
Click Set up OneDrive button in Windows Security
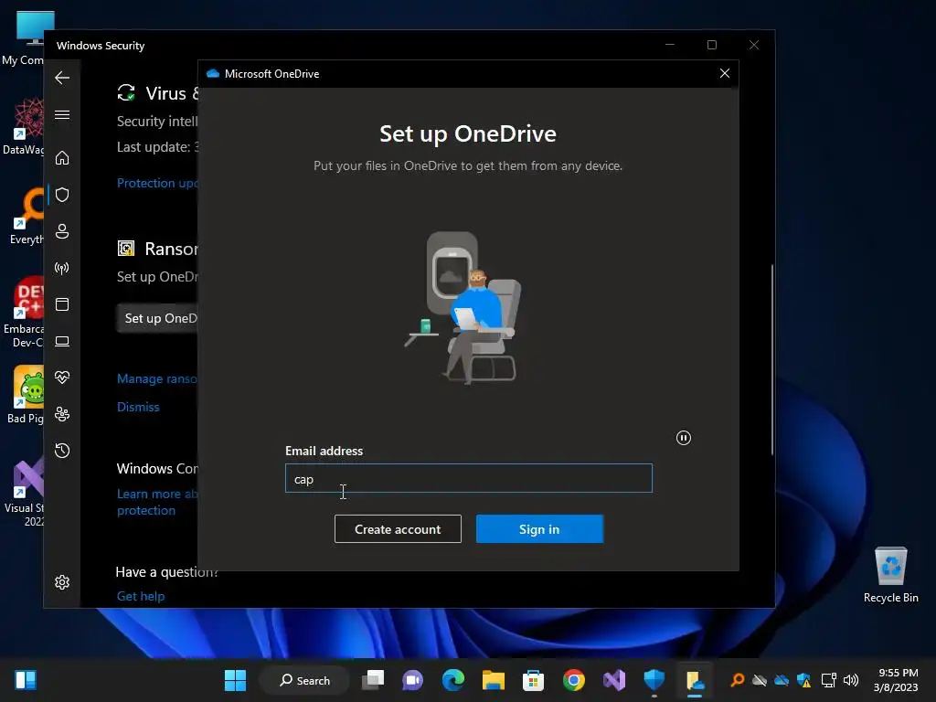point(158,318)
